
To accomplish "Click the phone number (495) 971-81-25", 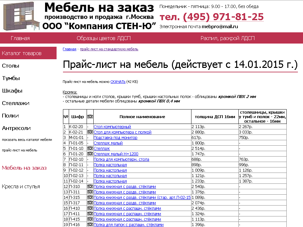I will (223, 17).
